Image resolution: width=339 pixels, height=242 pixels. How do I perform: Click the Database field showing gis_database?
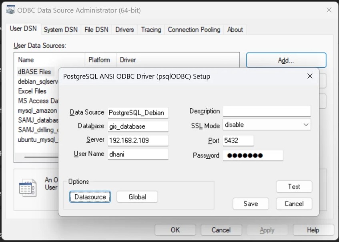[138, 126]
